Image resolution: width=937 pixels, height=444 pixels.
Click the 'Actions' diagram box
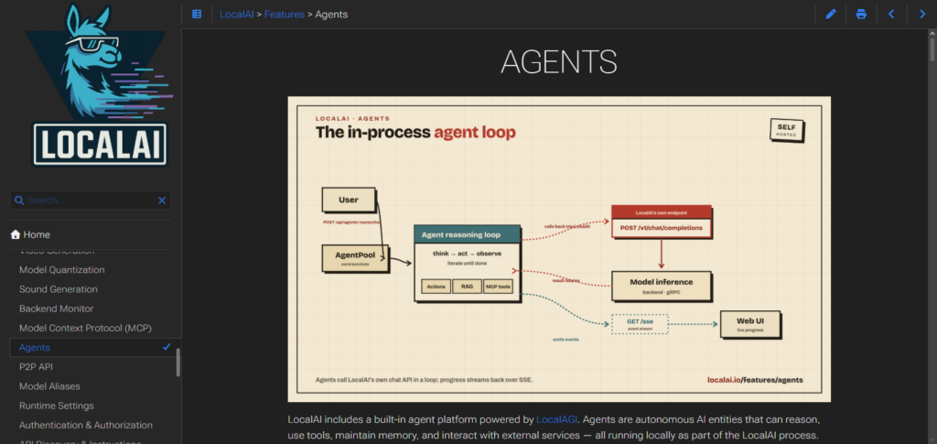coord(436,287)
